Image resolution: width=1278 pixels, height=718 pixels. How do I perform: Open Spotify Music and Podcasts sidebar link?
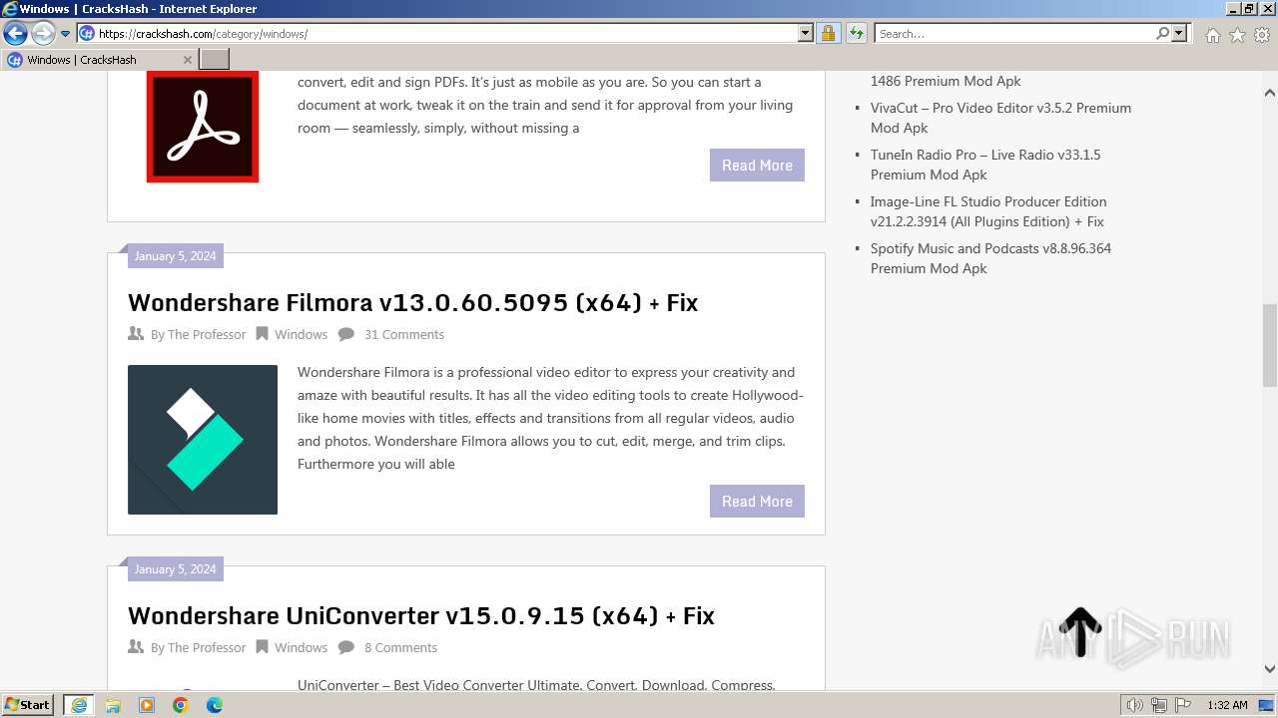pyautogui.click(x=990, y=258)
